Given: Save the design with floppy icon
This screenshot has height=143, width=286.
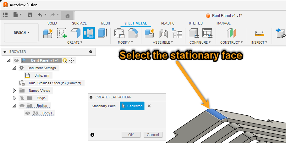Looking at the screenshot, I should pos(30,15).
